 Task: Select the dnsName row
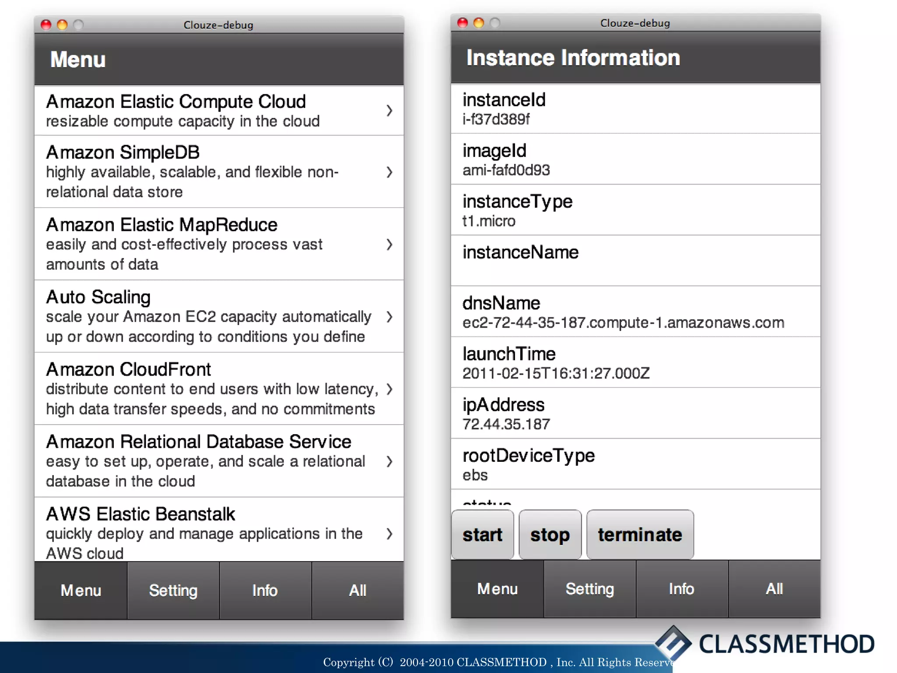coord(635,312)
